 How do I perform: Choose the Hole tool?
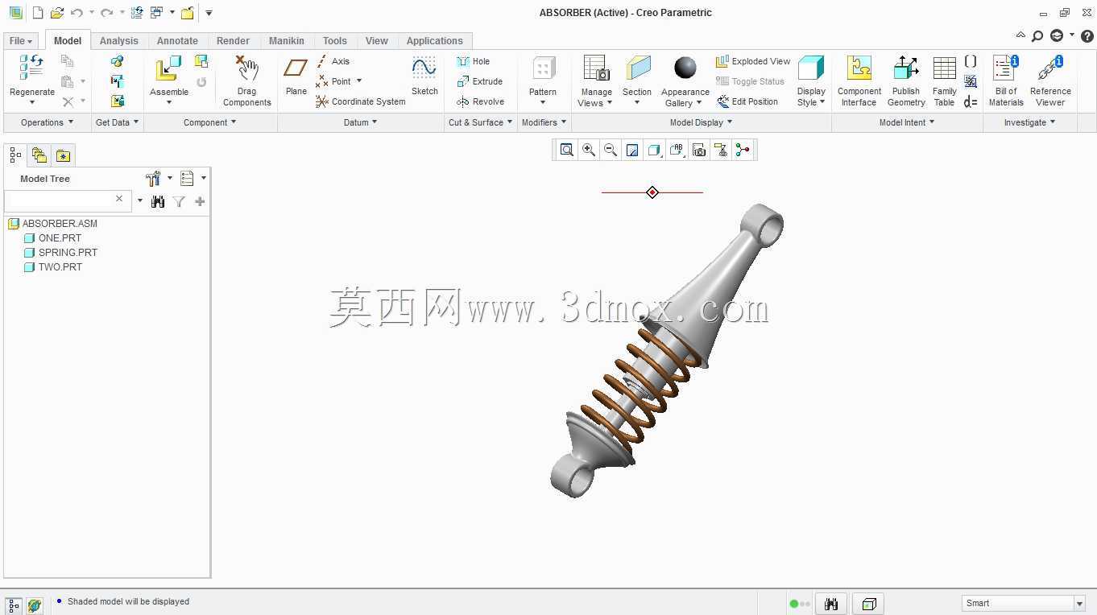pos(473,61)
